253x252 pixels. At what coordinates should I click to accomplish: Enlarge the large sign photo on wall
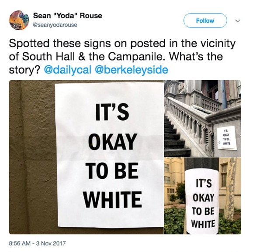coord(87,157)
